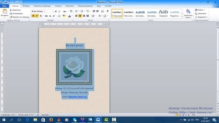Image resolution: width=219 pixels, height=123 pixels.
Task: Switch to the Ссылки tab
Action: click(x=58, y=6)
